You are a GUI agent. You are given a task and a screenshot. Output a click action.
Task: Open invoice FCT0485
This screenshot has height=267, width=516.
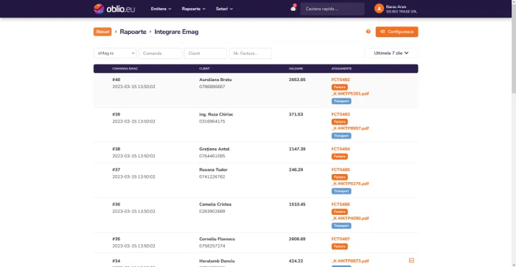pos(340,170)
